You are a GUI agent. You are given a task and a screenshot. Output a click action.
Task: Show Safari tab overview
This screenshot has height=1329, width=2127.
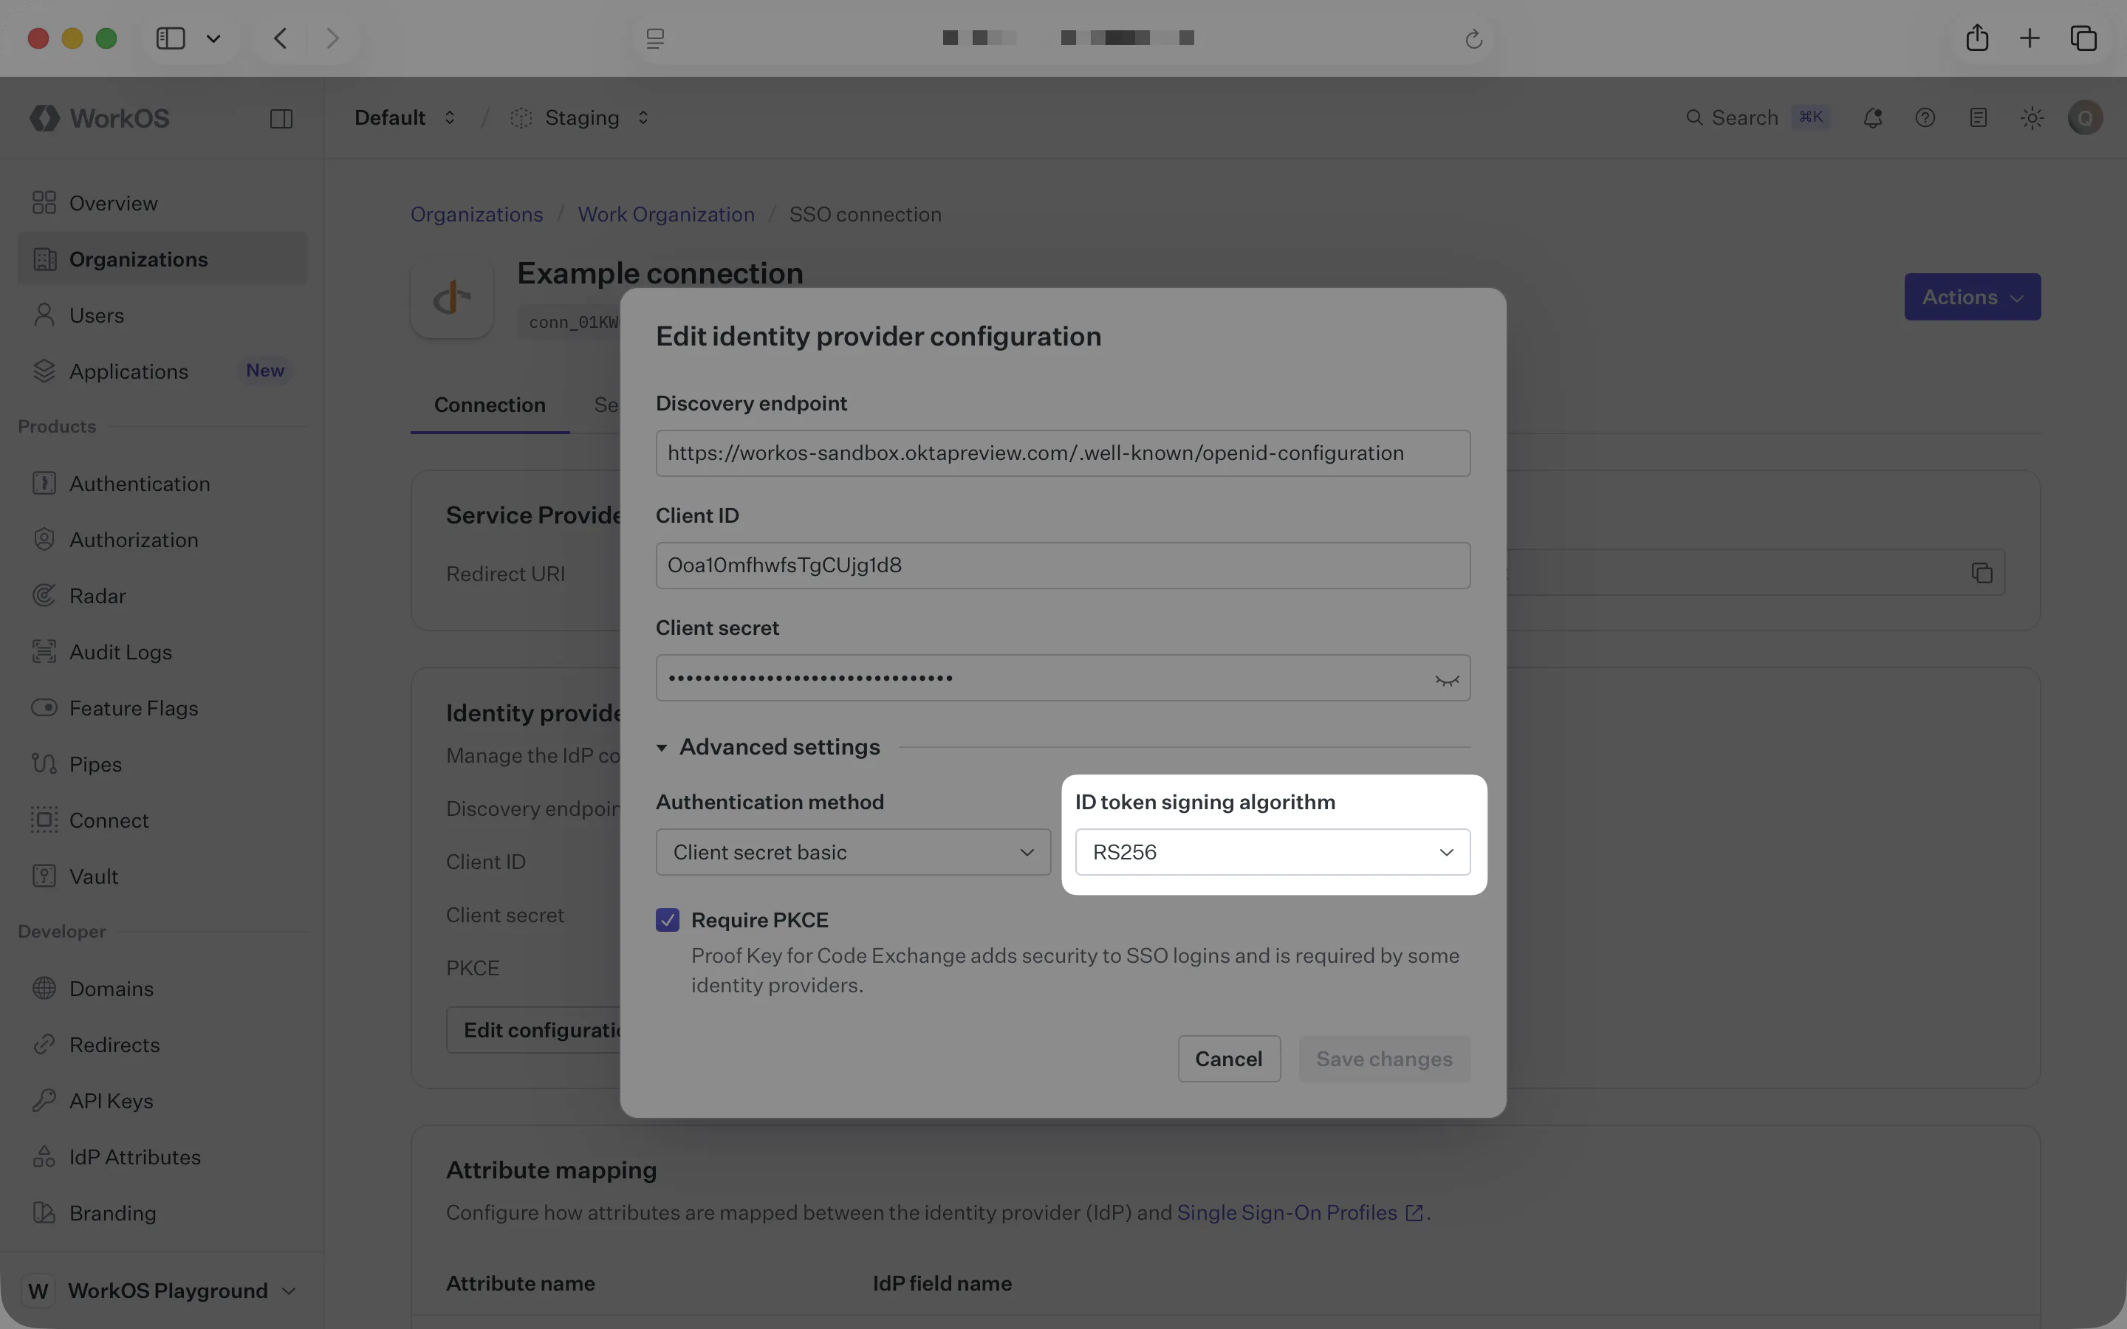[2084, 38]
